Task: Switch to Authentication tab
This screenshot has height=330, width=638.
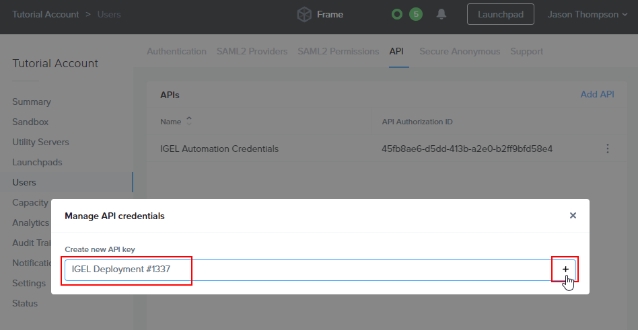Action: click(x=176, y=52)
